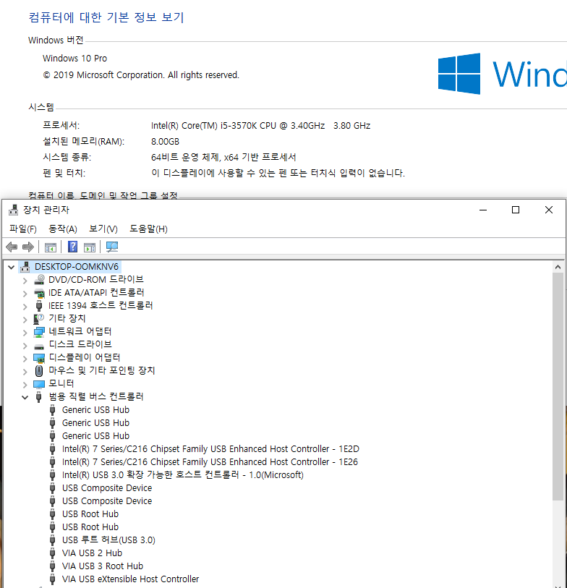Click the scrollbar up arrow in Device Manager
This screenshot has height=588, width=567.
click(558, 267)
